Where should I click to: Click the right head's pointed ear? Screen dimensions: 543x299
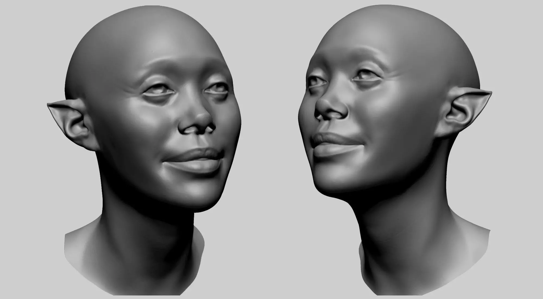[464, 113]
